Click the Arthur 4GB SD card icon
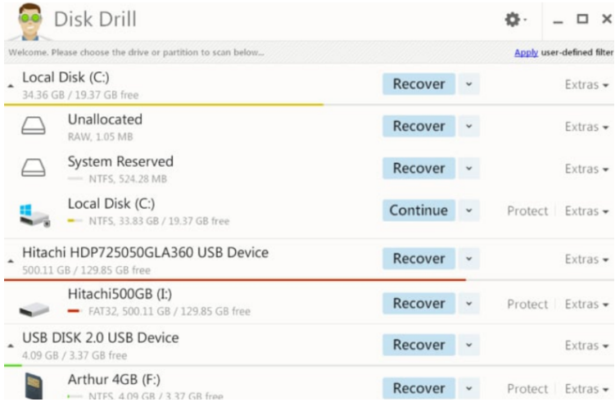 click(x=34, y=387)
